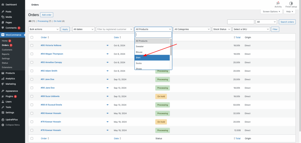Click the Products box icon
This screenshot has width=301, height=143.
click(3, 73)
